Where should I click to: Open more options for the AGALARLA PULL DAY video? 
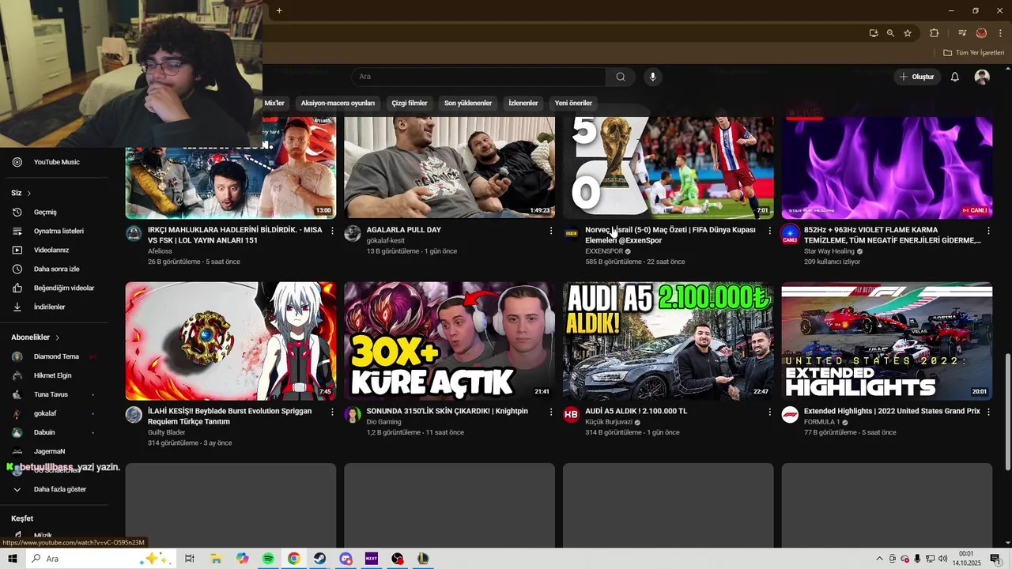tap(551, 231)
